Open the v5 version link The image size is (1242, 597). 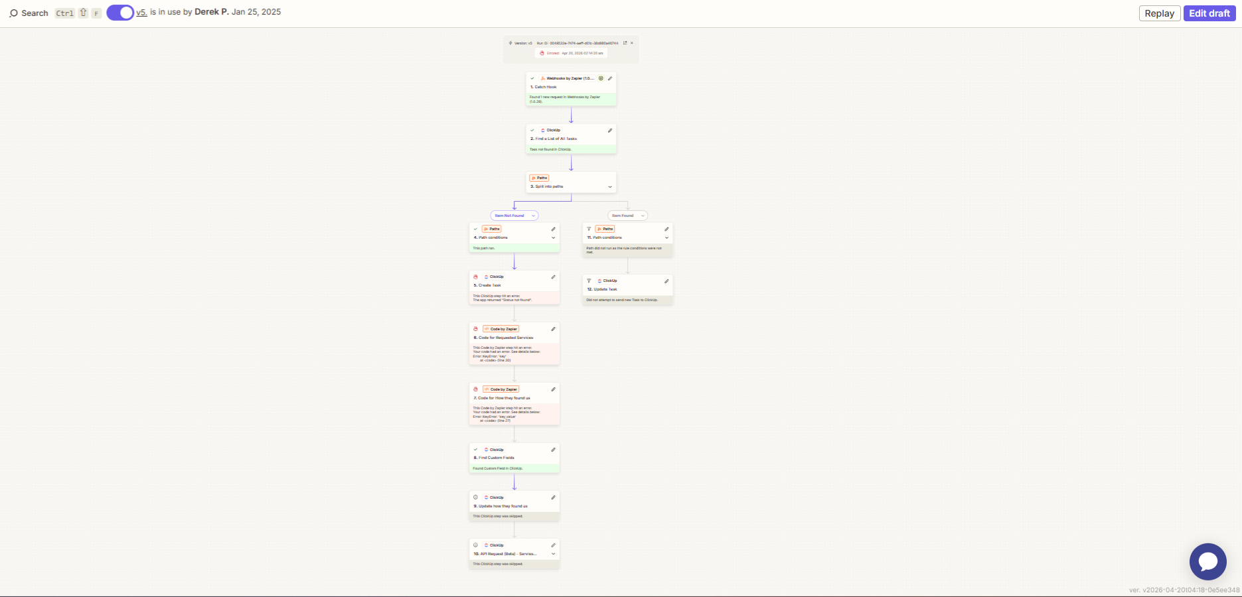click(x=141, y=12)
